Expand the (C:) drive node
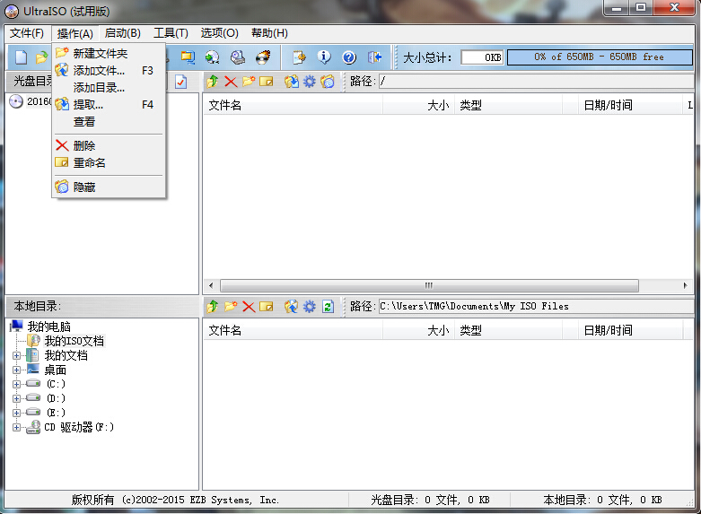Screen dimensions: 701x514 [16, 385]
